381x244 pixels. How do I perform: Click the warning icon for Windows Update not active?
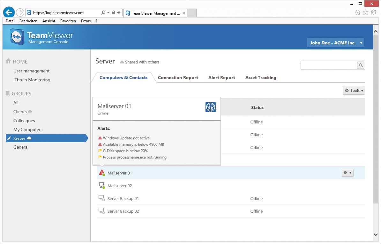pyautogui.click(x=100, y=138)
